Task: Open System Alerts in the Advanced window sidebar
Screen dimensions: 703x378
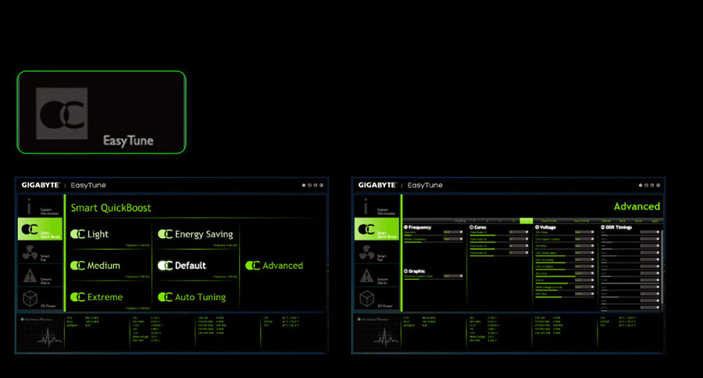Action: [375, 276]
